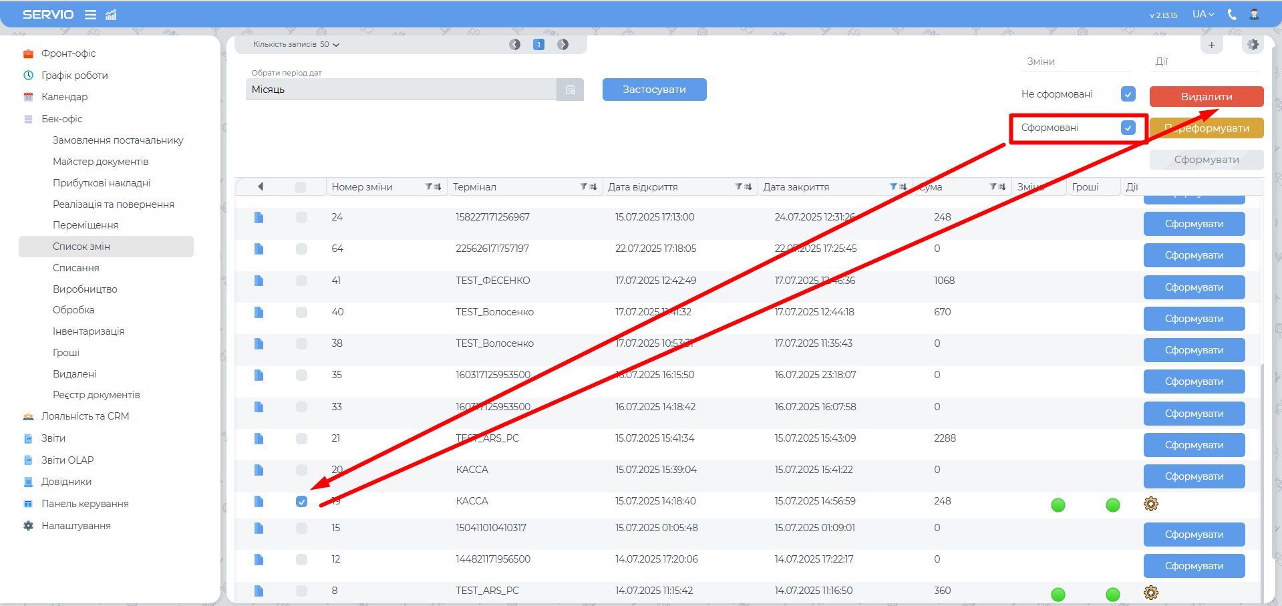This screenshot has height=606, width=1282.
Task: Click the hamburger menu icon in header
Action: 90,15
